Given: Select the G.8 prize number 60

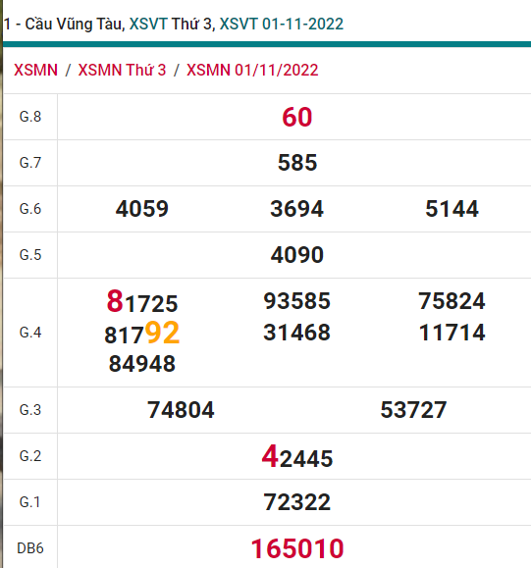Looking at the screenshot, I should (296, 117).
